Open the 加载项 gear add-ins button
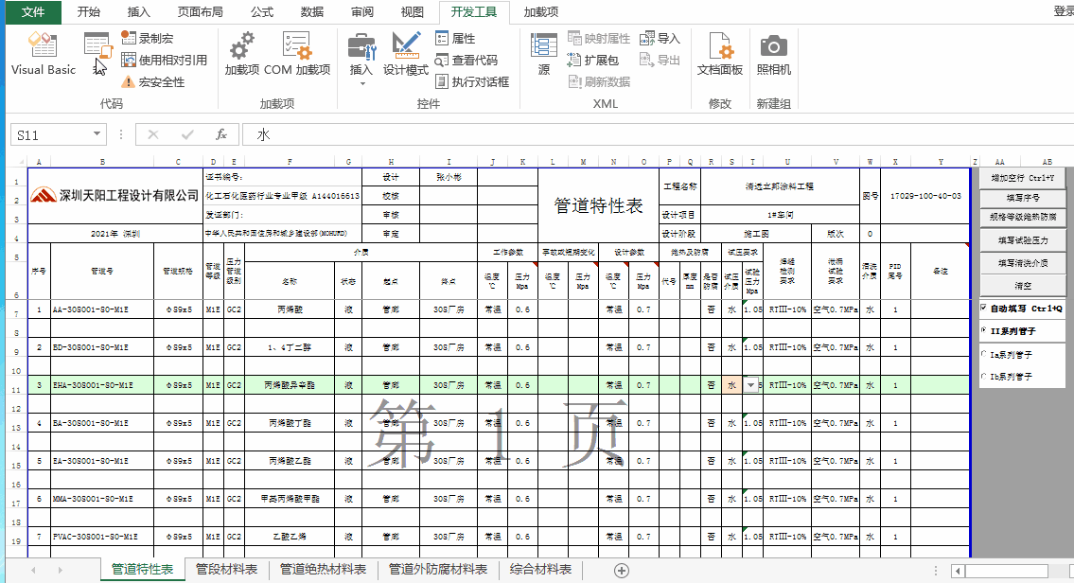1074x583 pixels. [x=242, y=53]
